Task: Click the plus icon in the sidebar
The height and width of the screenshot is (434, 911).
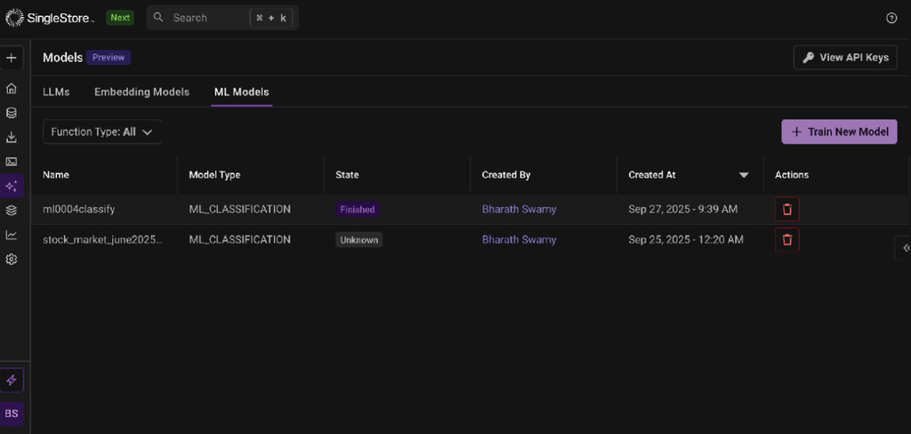Action: (12, 58)
